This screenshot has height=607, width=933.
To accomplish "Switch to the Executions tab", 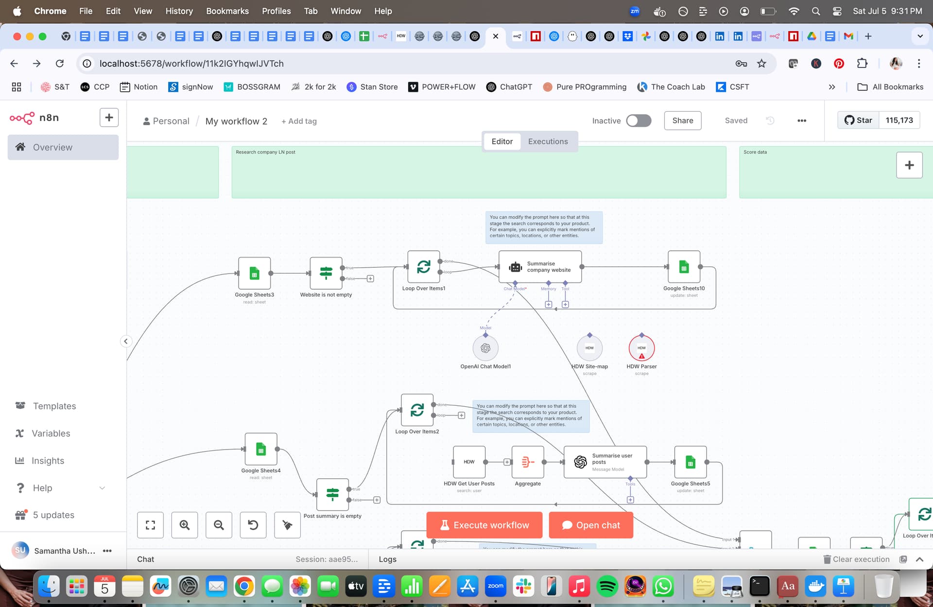I will (548, 141).
